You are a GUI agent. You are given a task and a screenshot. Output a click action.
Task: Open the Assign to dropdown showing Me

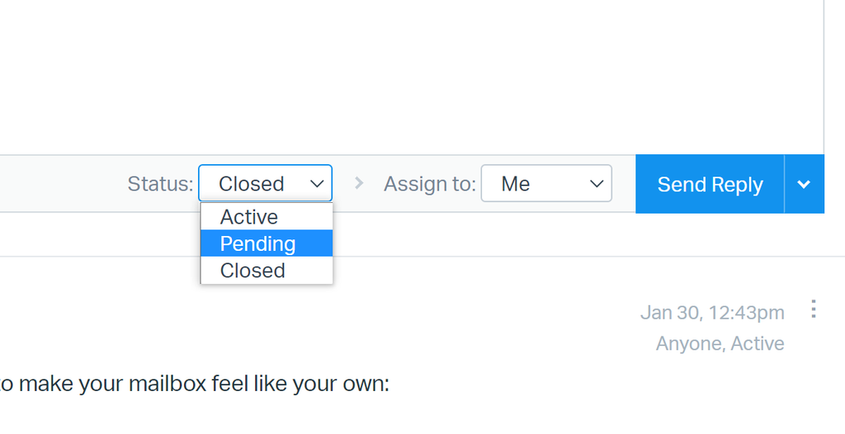point(546,183)
